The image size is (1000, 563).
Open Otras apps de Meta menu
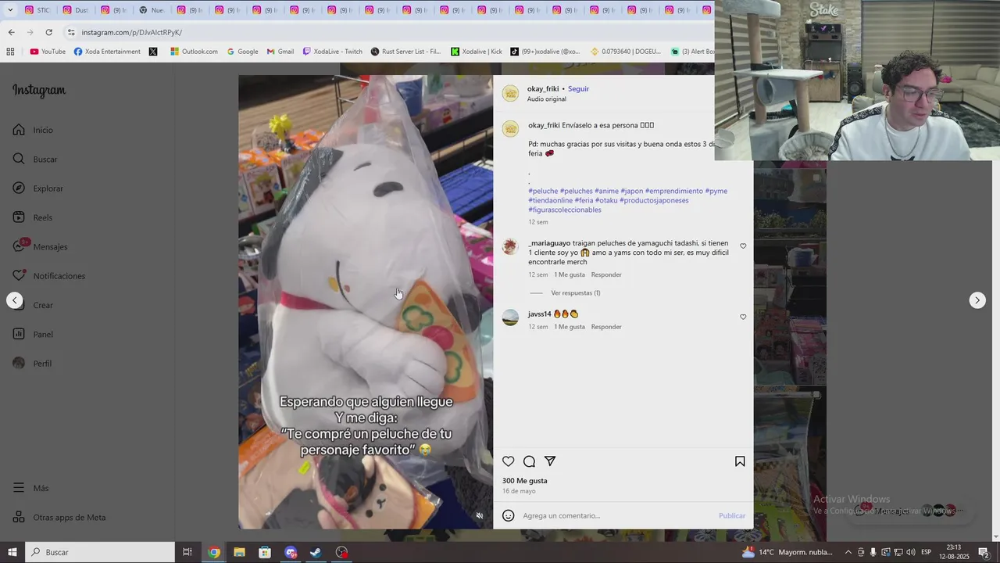point(59,518)
